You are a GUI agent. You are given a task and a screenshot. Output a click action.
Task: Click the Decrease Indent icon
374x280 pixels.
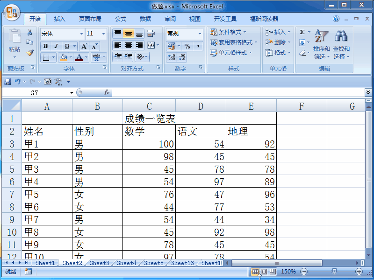pyautogui.click(x=118, y=56)
